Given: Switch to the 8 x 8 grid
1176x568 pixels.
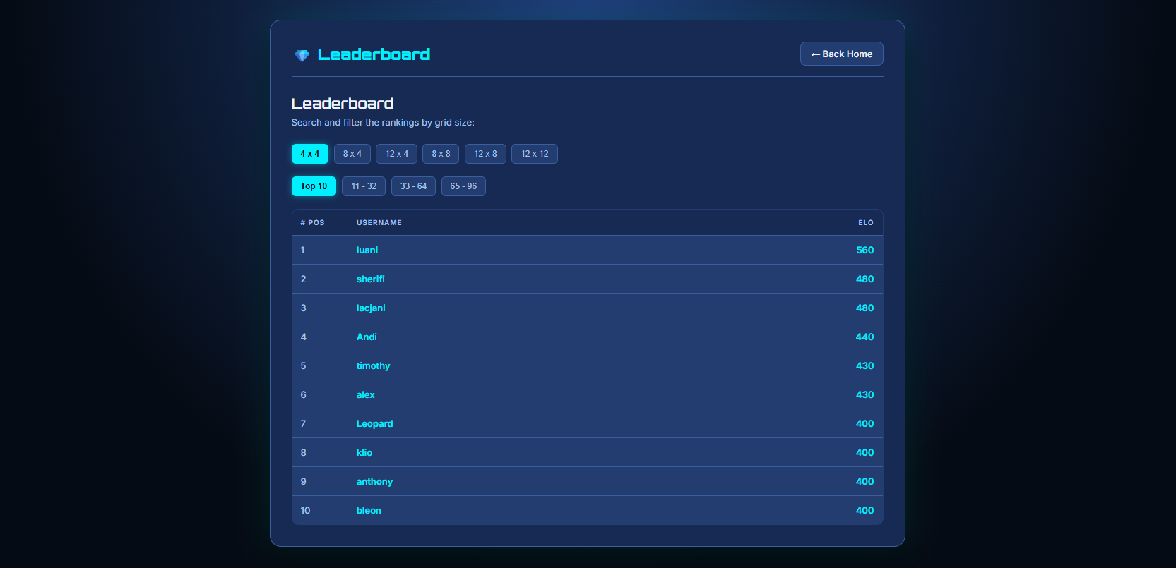Looking at the screenshot, I should click(x=441, y=154).
